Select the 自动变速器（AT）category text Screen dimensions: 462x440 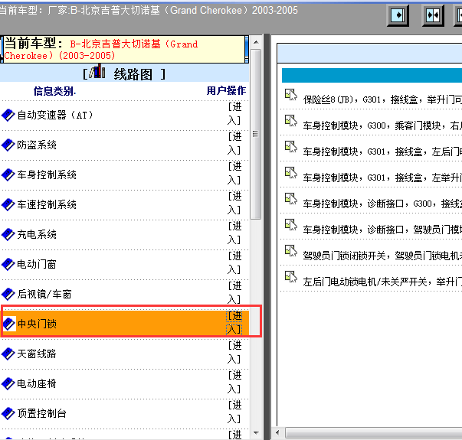pyautogui.click(x=55, y=115)
